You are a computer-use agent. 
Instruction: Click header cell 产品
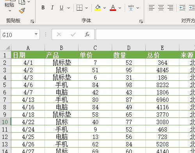point(61,55)
